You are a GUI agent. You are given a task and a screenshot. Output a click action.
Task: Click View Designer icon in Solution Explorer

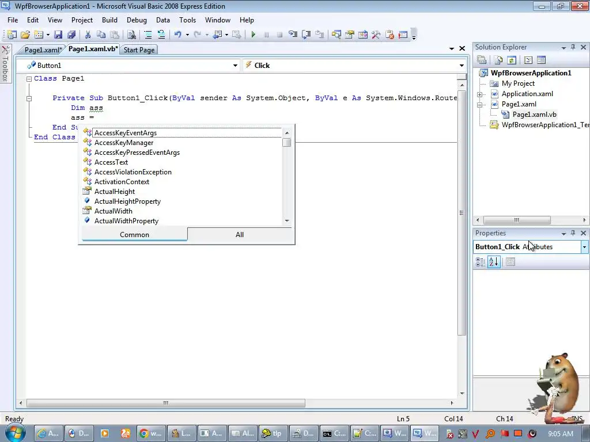[541, 60]
